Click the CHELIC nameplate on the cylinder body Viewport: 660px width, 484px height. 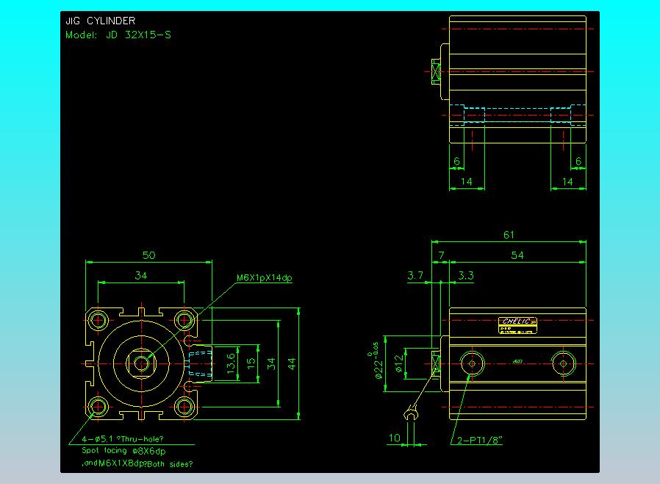click(517, 325)
